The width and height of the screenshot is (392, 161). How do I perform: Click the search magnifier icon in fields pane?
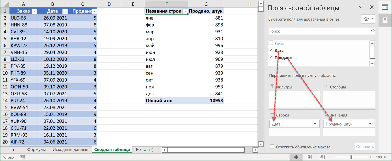coord(372,31)
